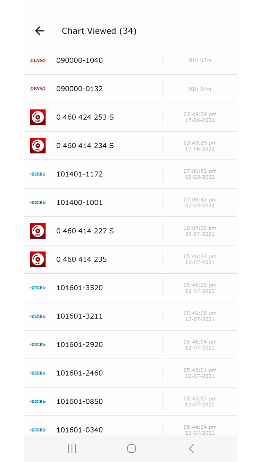Open chart 101400-1001
Screen dimensions: 261x462
(79, 203)
